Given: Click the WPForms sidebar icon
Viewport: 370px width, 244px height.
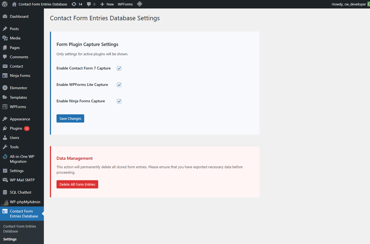Looking at the screenshot, I should (x=5, y=107).
